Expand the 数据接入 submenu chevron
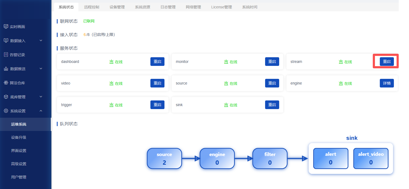 coord(41,40)
